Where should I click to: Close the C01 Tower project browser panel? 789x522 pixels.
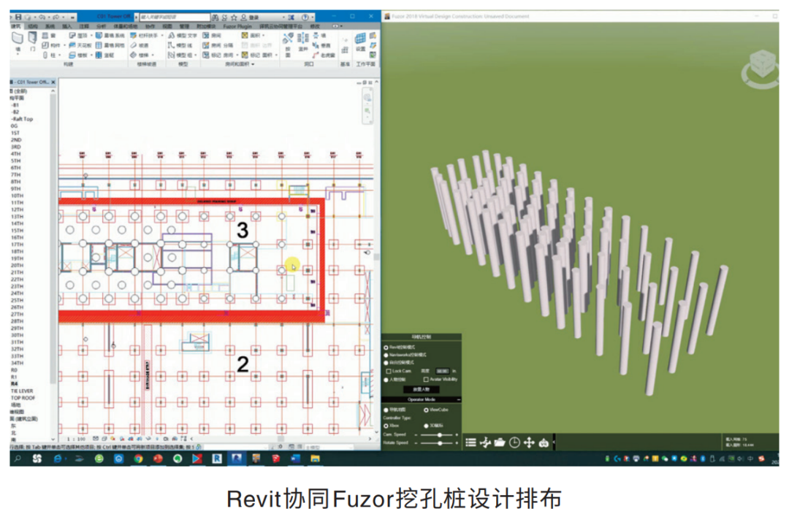pyautogui.click(x=53, y=82)
